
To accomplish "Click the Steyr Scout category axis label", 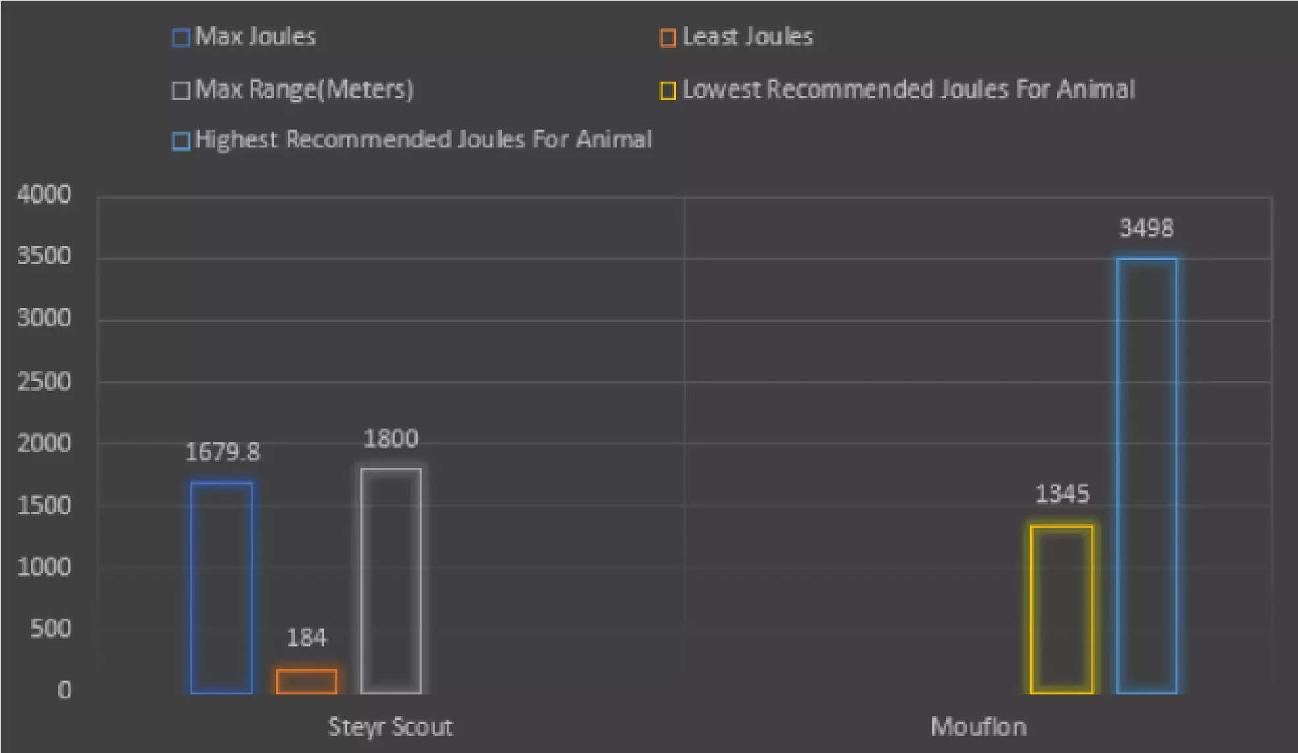I will 390,727.
